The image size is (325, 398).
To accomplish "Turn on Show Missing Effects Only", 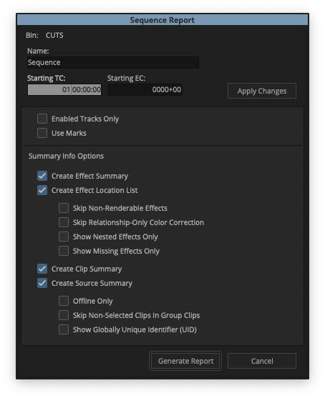I will pos(64,251).
